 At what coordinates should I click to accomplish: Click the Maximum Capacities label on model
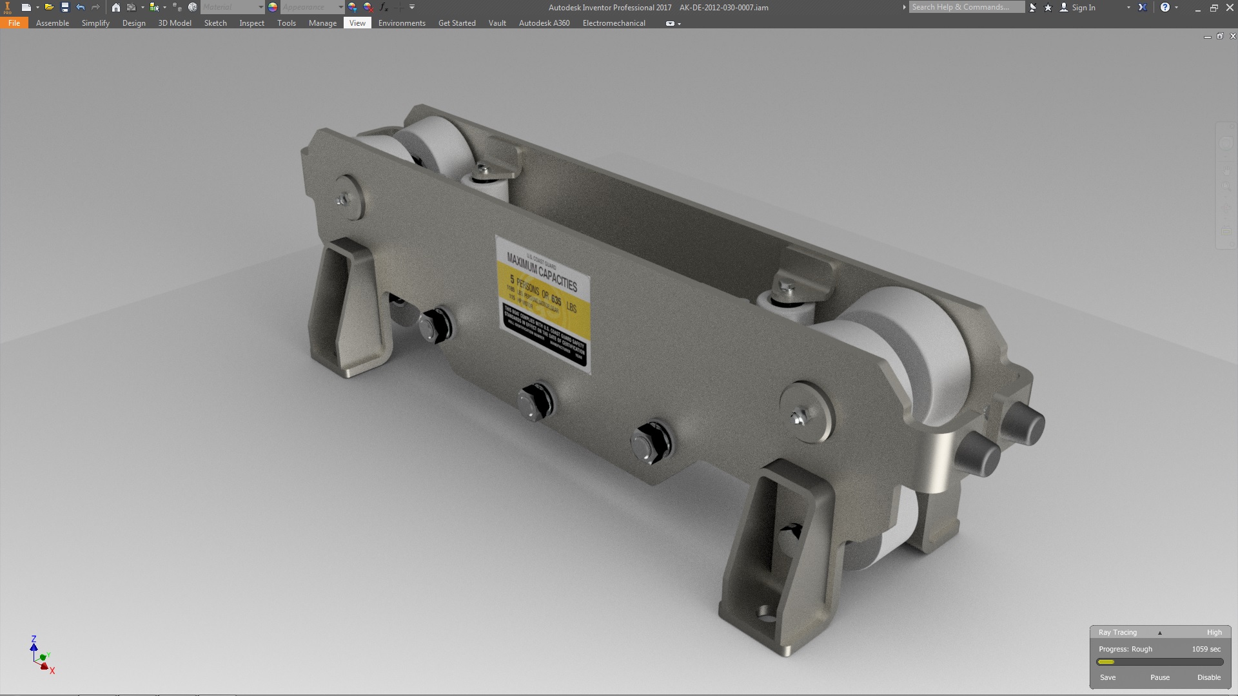[x=543, y=304]
